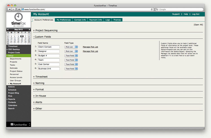Open the Themes tab
Viewport: 211px width, 138px height.
[x=117, y=20]
